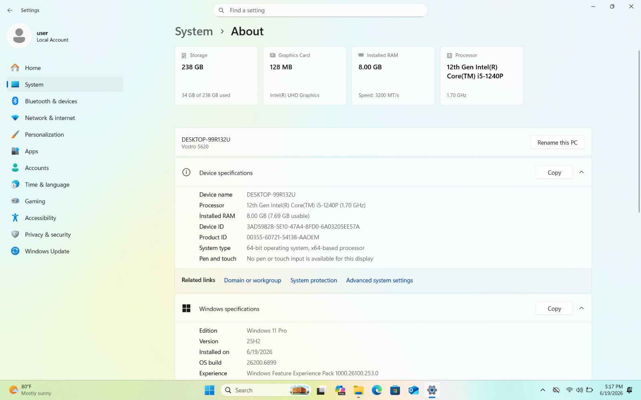Open Bluetooth & devices settings
The image size is (641, 400).
point(65,101)
